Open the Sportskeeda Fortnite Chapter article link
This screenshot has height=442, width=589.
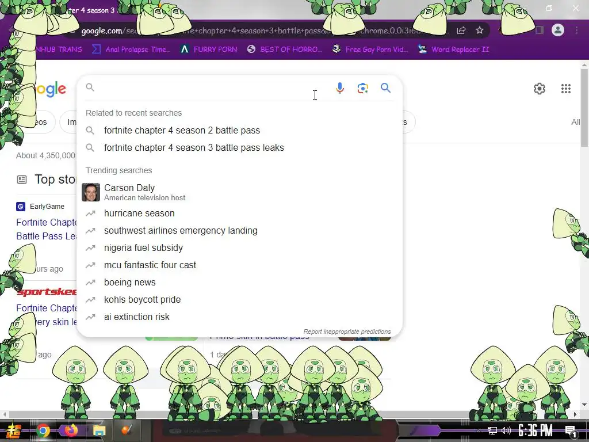pos(46,315)
